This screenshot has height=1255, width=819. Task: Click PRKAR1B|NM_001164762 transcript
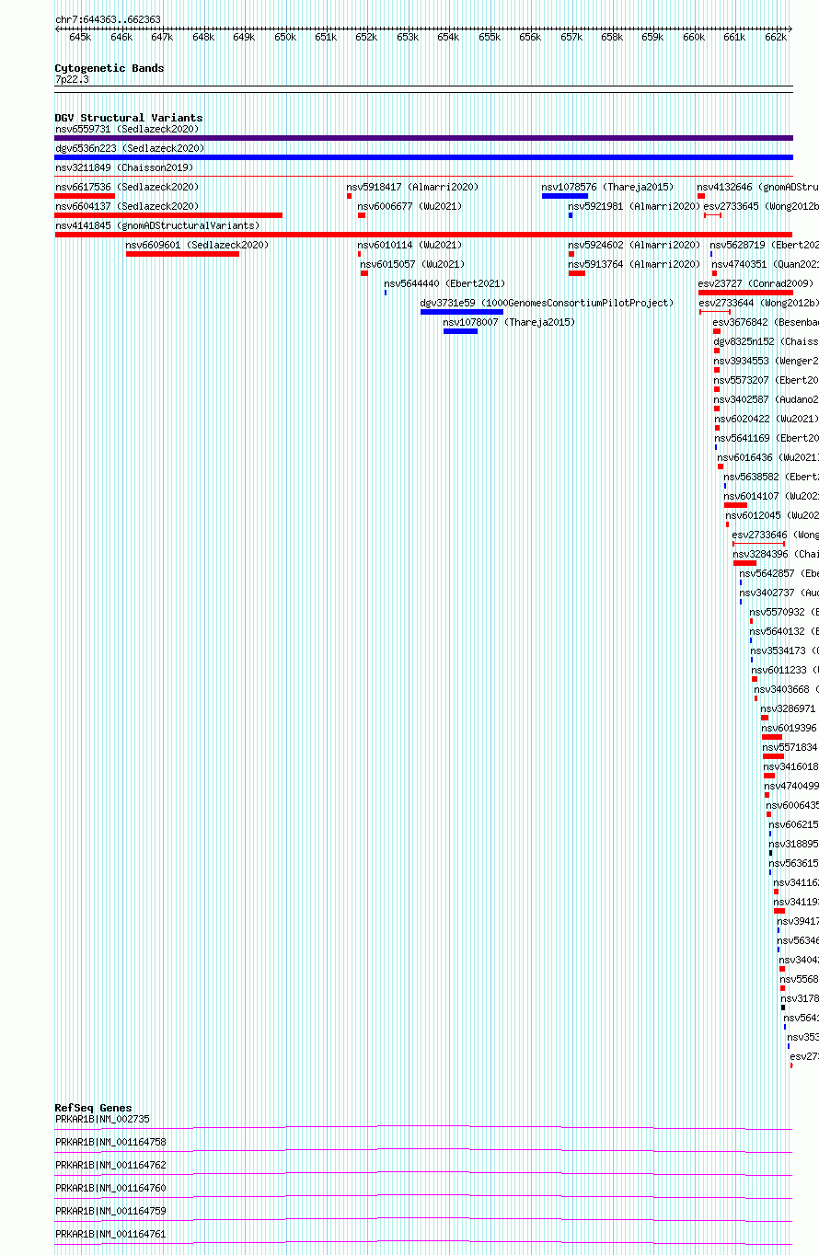tap(110, 1165)
